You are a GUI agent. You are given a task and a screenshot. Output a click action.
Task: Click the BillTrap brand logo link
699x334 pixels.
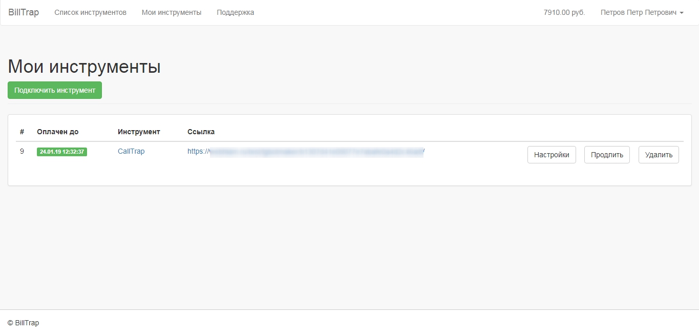pyautogui.click(x=24, y=12)
